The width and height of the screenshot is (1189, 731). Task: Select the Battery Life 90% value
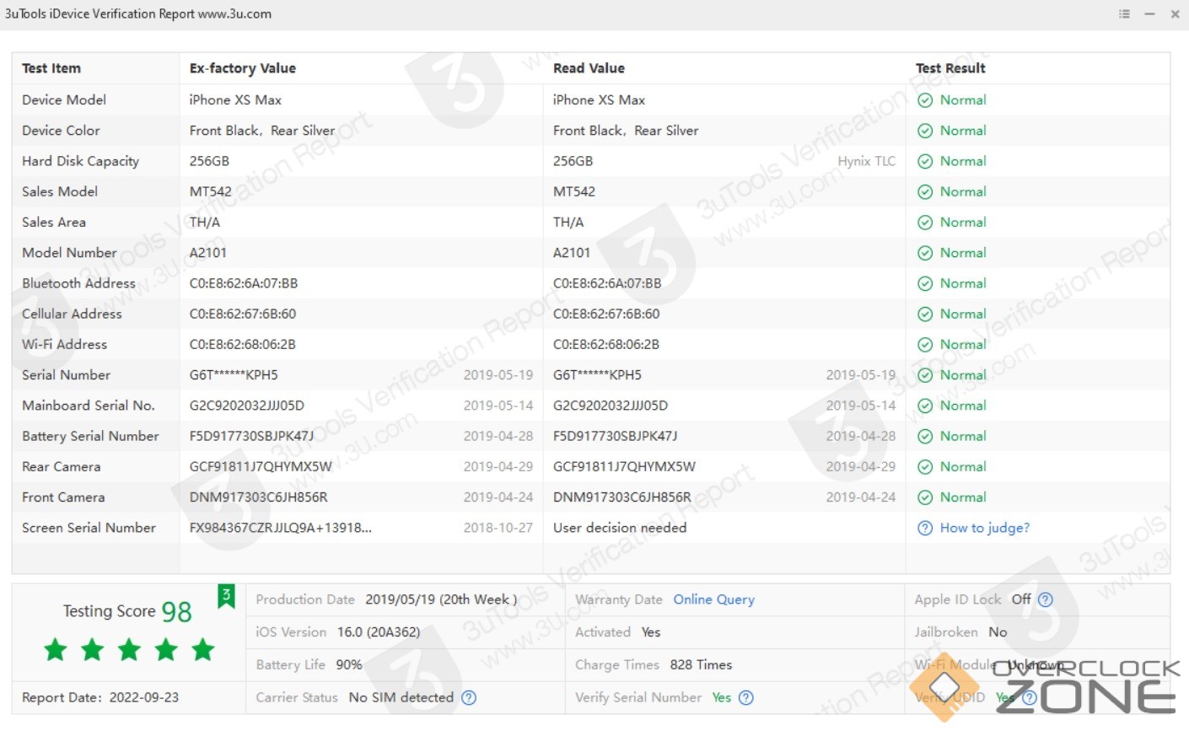349,664
